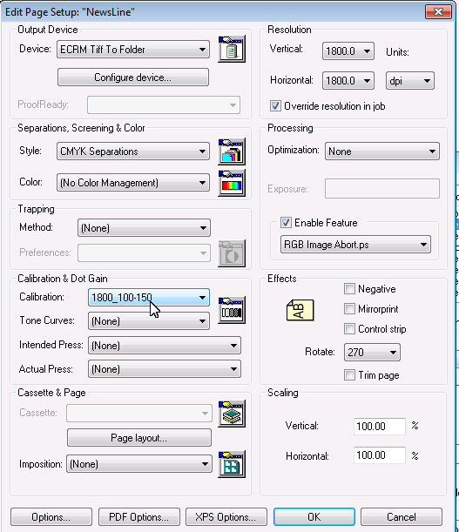
Task: Open the Color dropdown showing No Color Management
Action: [133, 183]
